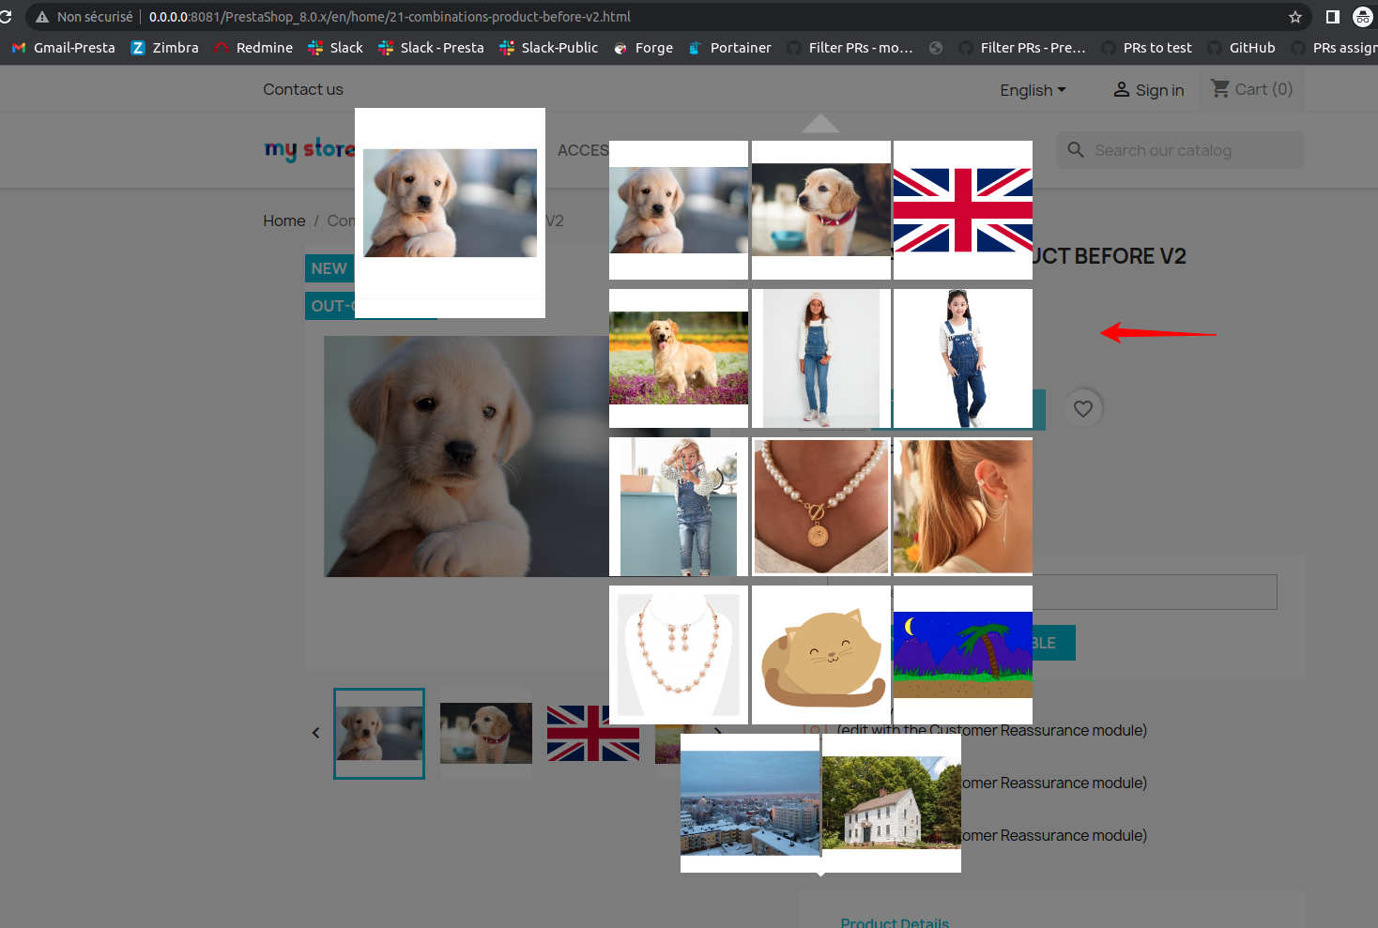This screenshot has height=928, width=1378.
Task: Toggle the wishlist heart on the product
Action: pos(1082,408)
